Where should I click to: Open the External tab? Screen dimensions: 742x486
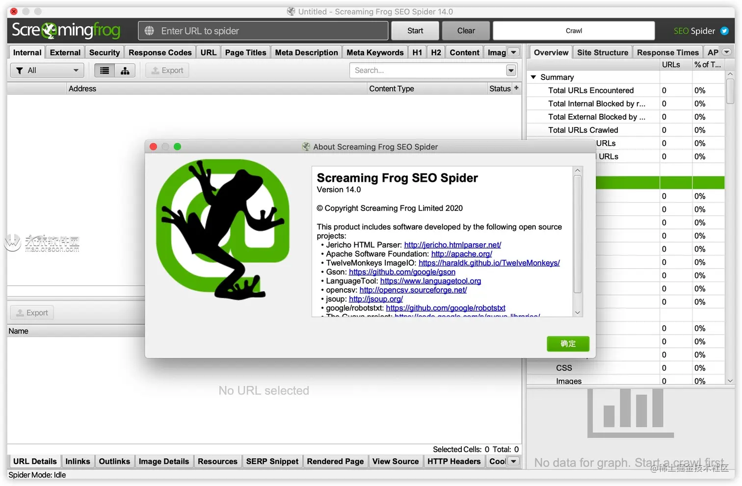tap(65, 52)
